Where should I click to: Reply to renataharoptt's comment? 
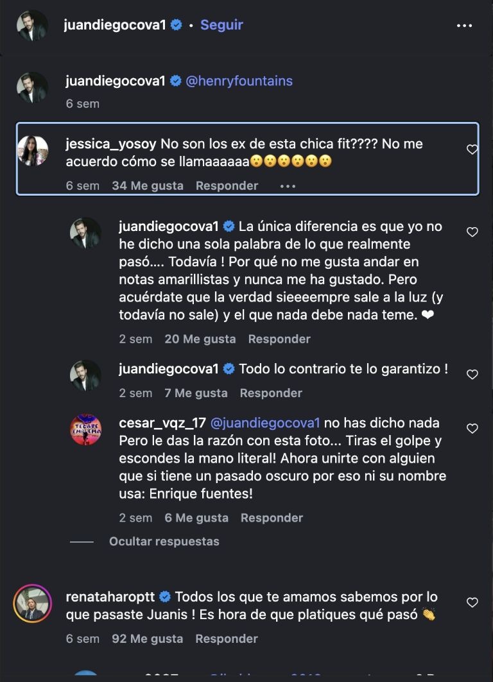[227, 639]
